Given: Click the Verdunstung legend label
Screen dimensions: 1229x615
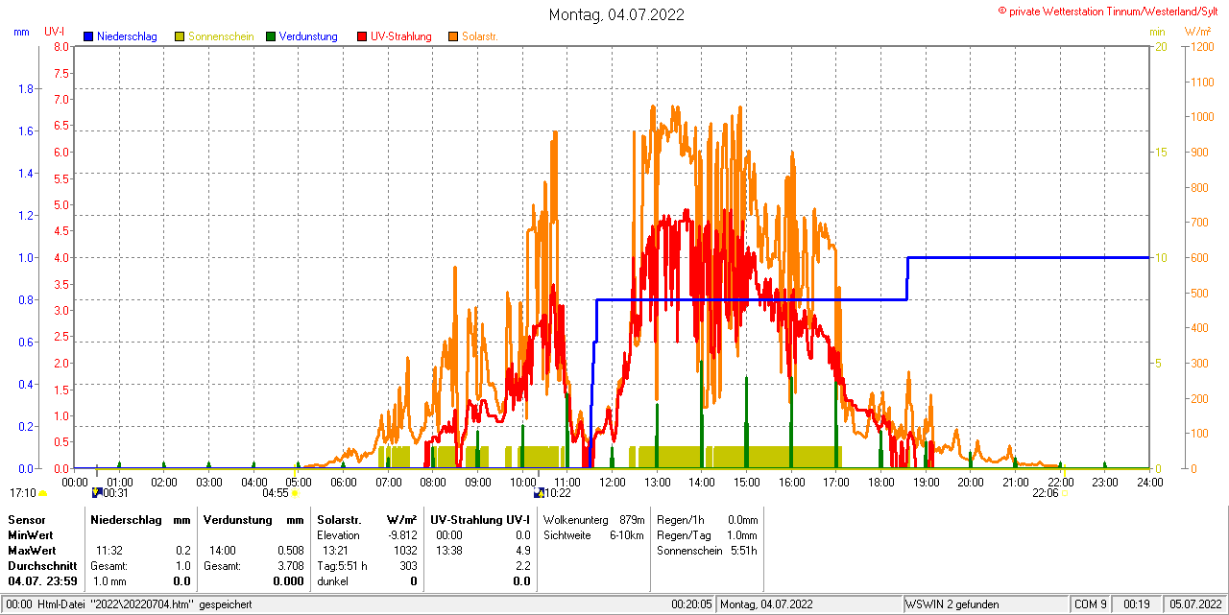Looking at the screenshot, I should tap(308, 36).
